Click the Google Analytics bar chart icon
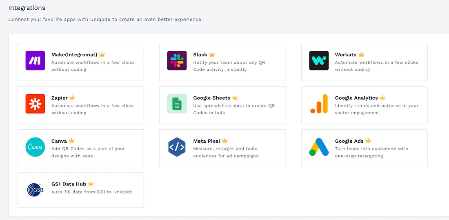Viewport: 449px width, 220px height. [319, 104]
